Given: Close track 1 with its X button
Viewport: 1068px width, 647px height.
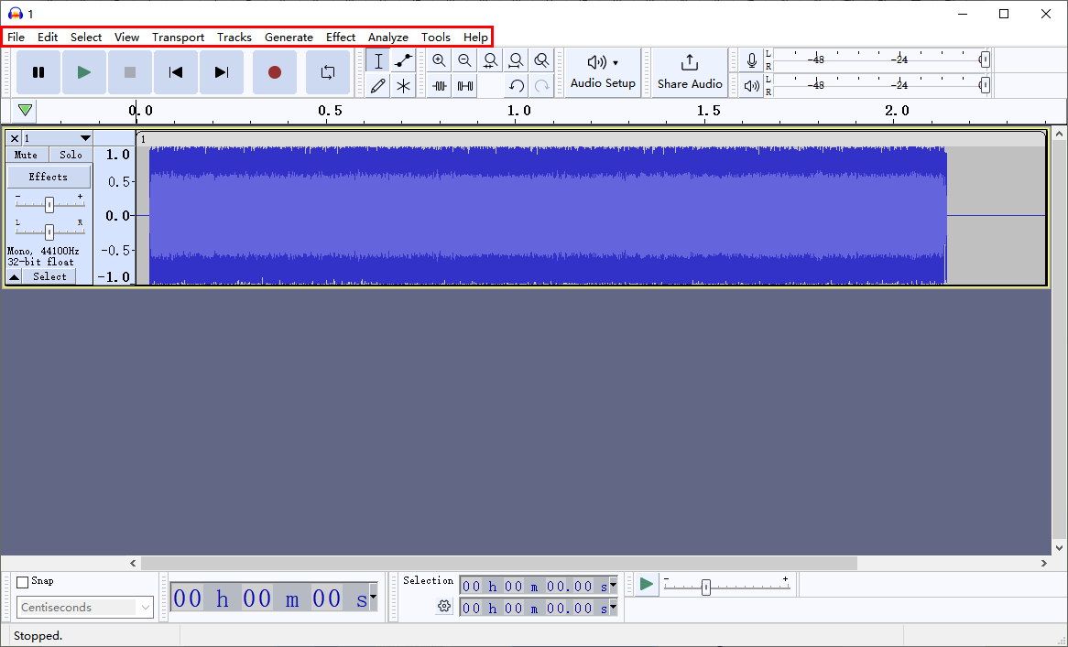Looking at the screenshot, I should [15, 138].
